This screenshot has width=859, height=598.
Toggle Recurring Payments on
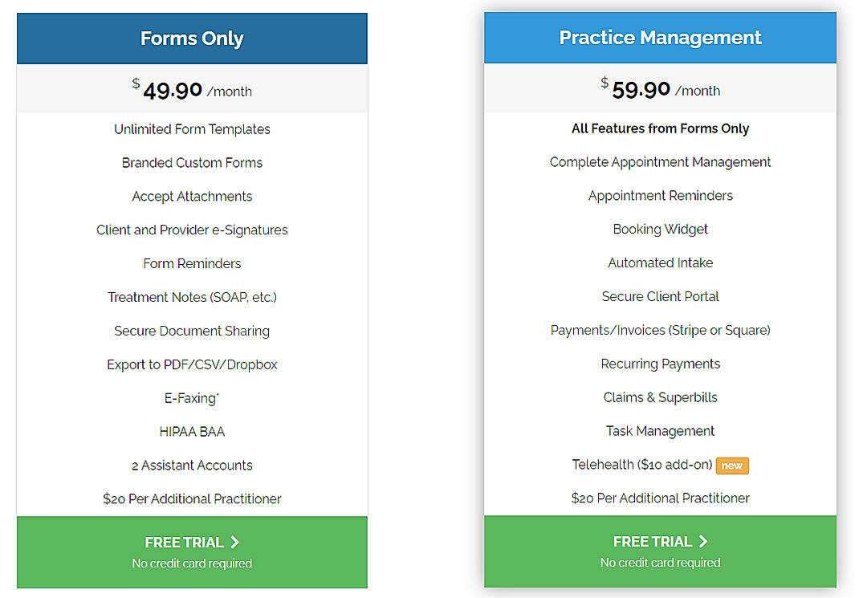660,364
